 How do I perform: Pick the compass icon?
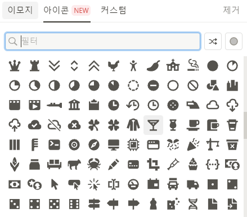click(x=94, y=145)
